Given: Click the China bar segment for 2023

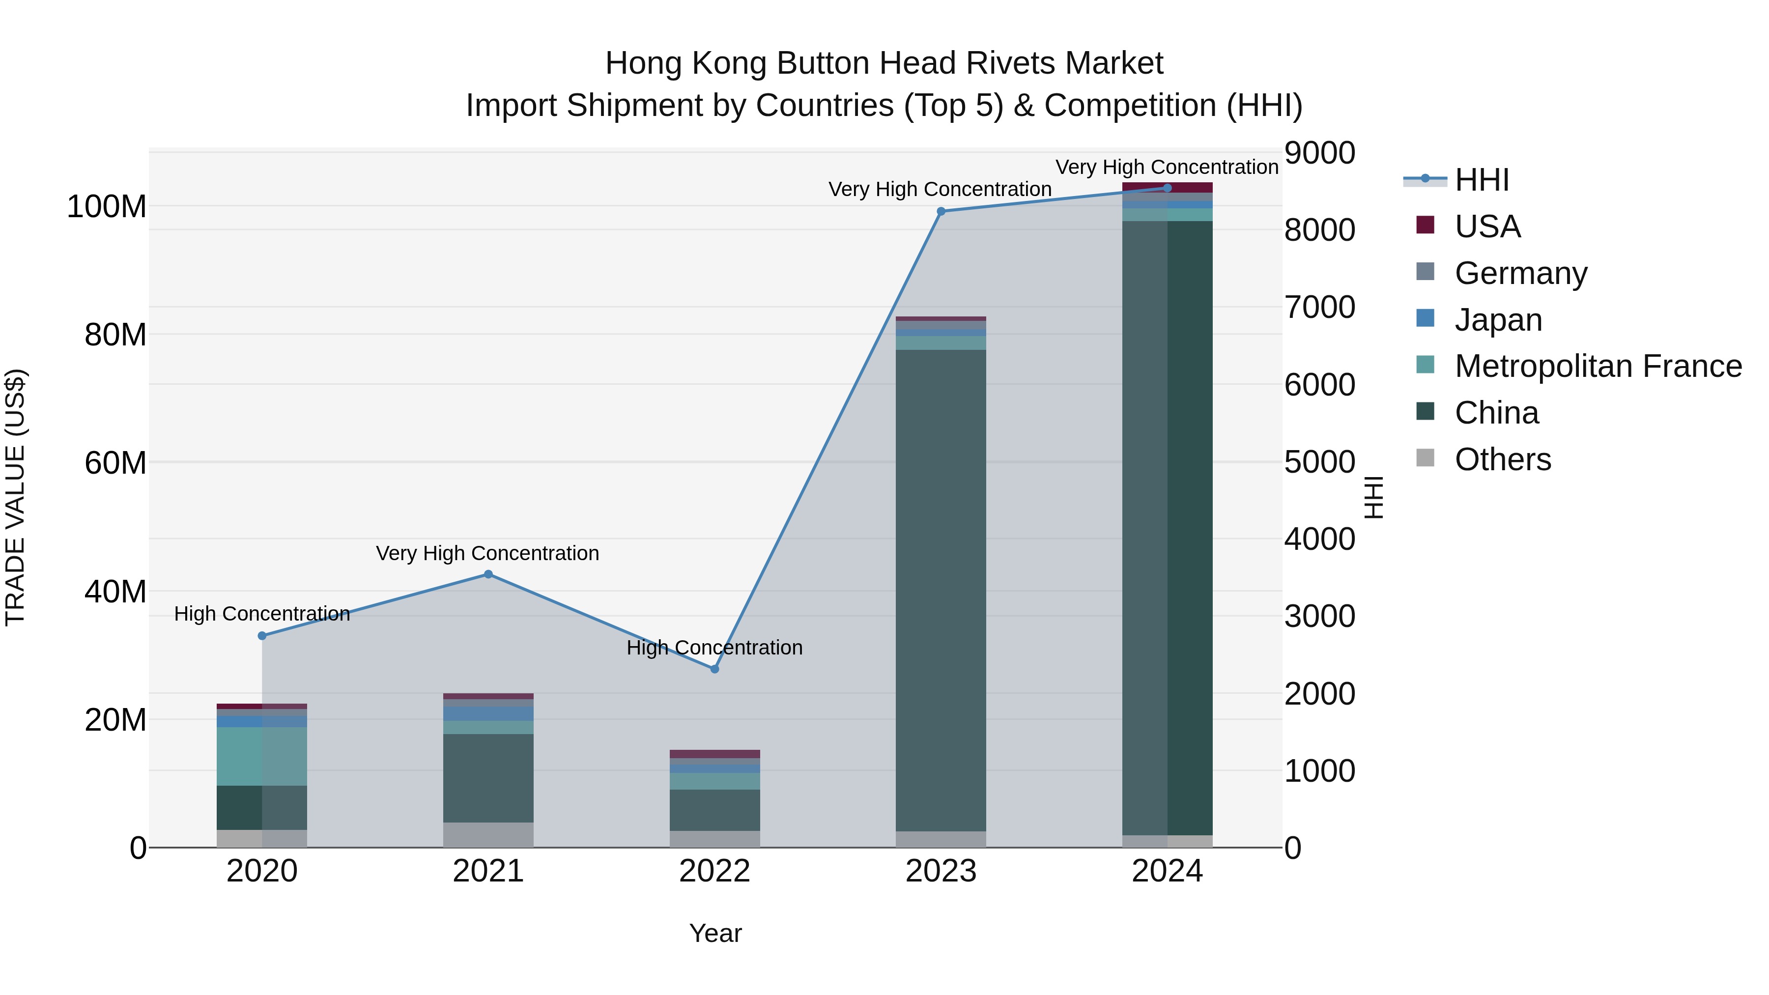Looking at the screenshot, I should click(941, 591).
